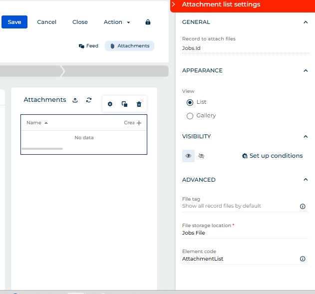Click the Save button

coord(14,22)
